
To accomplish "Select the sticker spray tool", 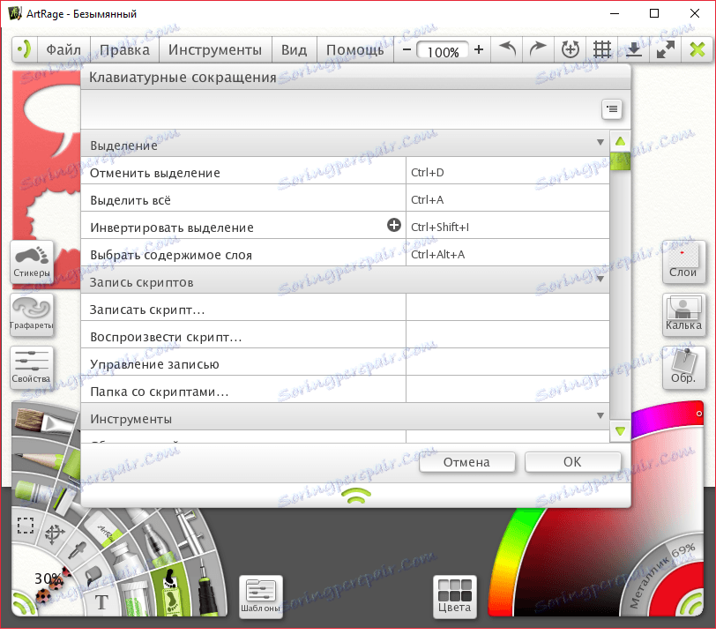I will pyautogui.click(x=171, y=592).
